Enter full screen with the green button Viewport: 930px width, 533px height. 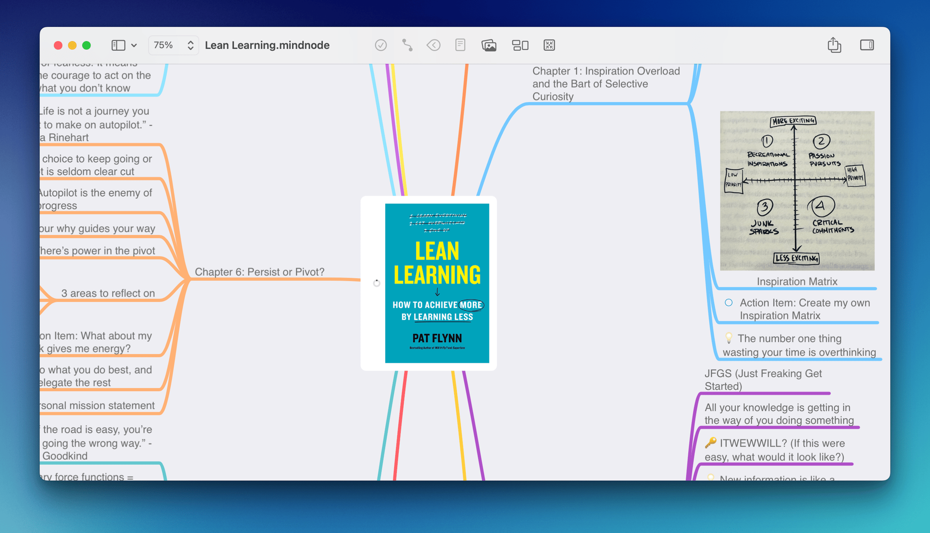coord(86,45)
